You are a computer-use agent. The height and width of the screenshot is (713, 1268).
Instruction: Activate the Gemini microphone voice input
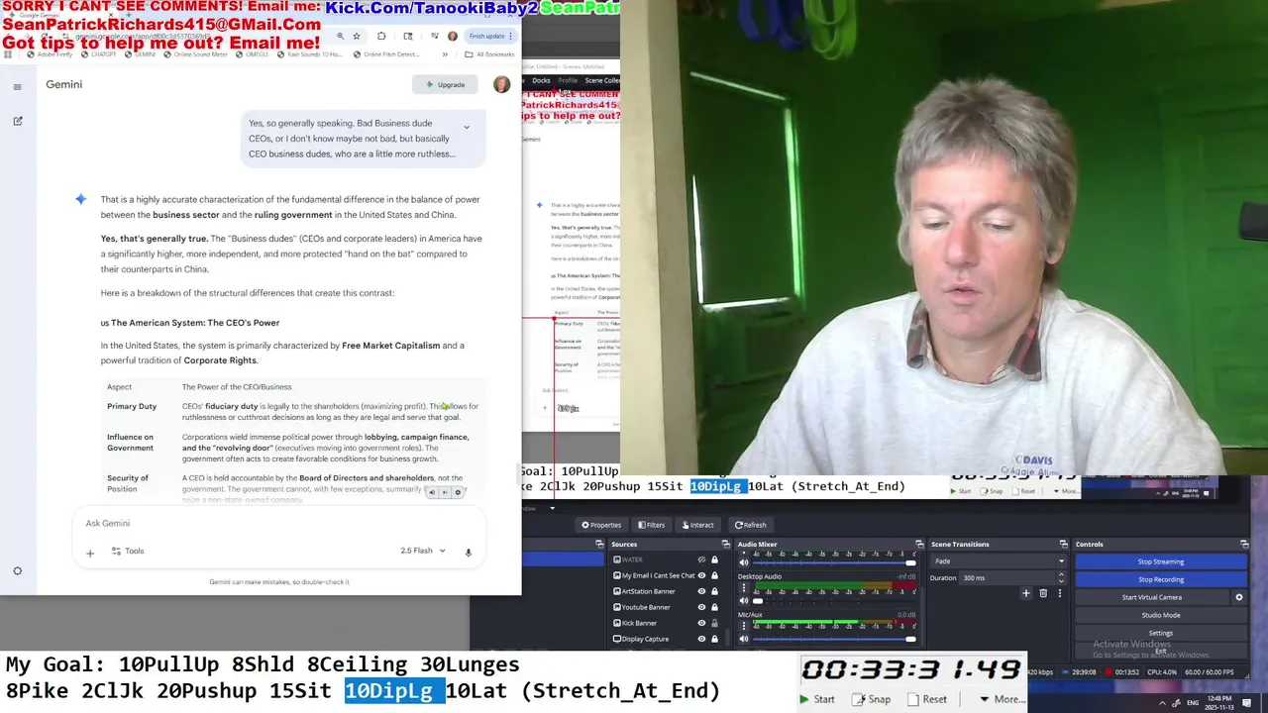tap(469, 552)
